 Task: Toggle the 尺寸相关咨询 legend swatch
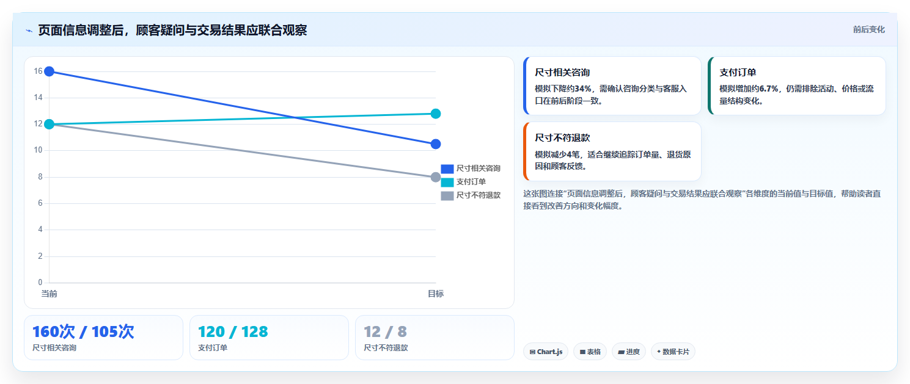pos(447,168)
